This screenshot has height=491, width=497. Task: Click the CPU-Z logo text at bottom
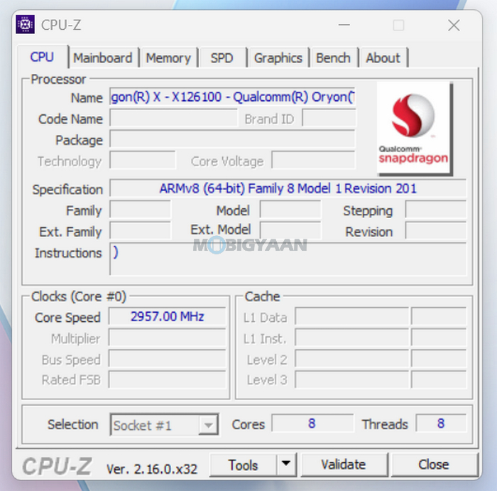[57, 466]
